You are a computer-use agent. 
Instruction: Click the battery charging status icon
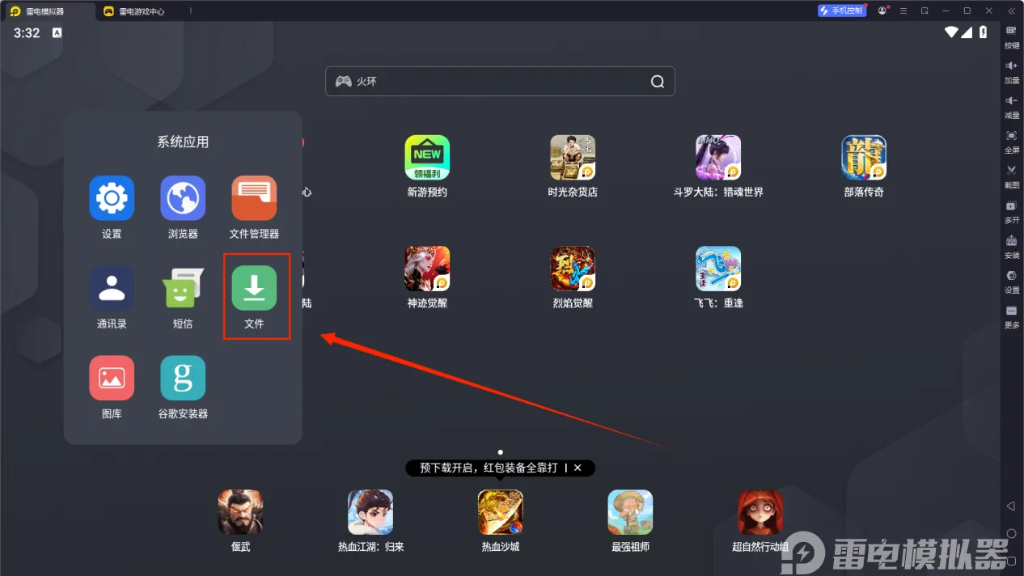point(984,32)
